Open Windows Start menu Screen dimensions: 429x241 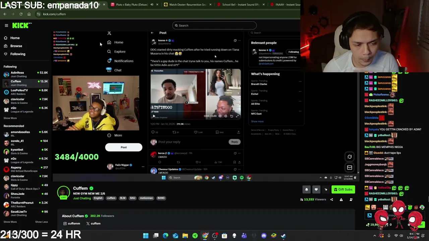click(x=146, y=236)
